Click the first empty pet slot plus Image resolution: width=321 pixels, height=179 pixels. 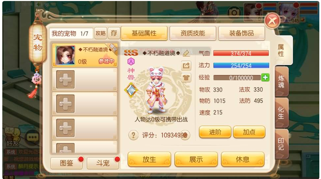(x=65, y=80)
